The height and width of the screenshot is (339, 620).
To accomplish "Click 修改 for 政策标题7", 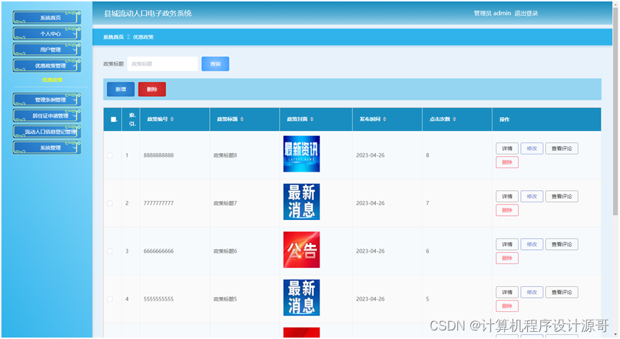I will 532,197.
